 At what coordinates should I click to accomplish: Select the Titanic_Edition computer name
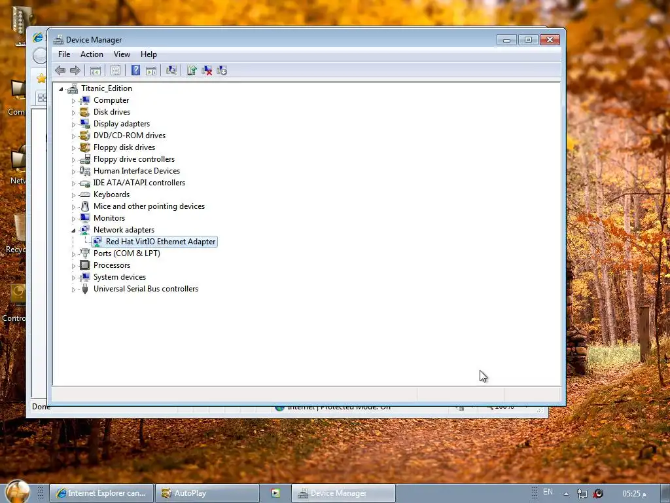tap(107, 88)
